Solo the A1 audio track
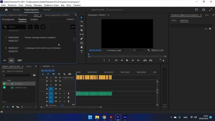The width and height of the screenshot is (215, 121). (64, 93)
